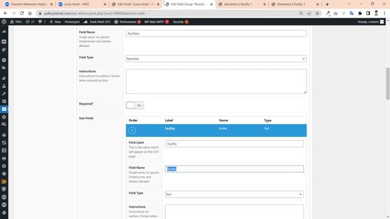Open the browser profile avatar
Screen dimensions: 390x219
(x=377, y=13)
